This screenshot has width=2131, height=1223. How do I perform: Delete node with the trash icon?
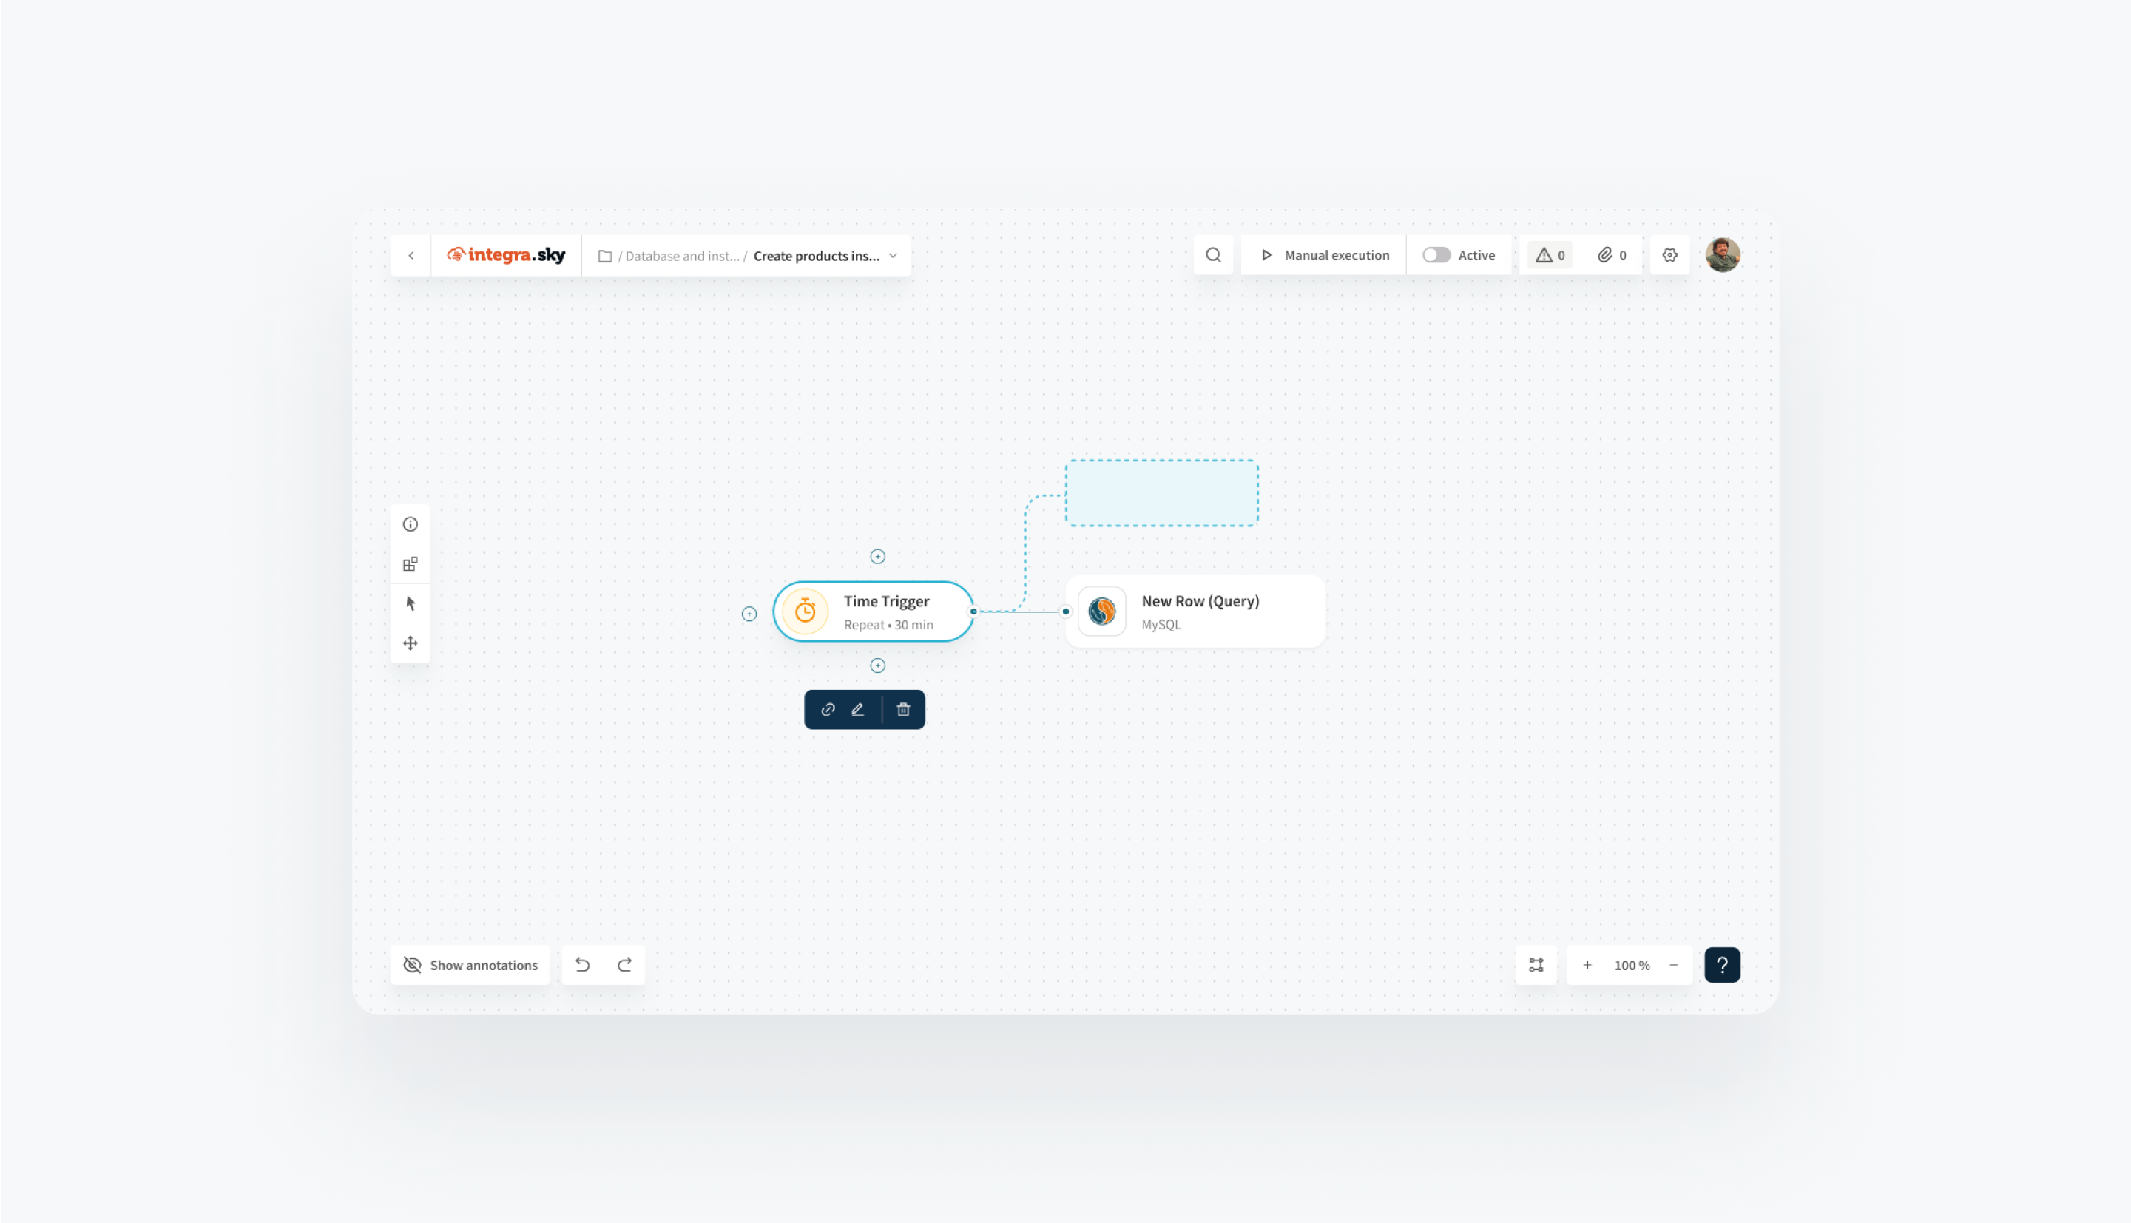point(903,710)
